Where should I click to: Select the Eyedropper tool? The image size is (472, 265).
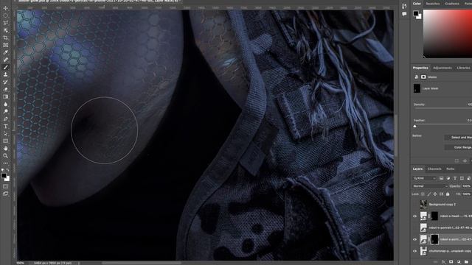(5, 52)
